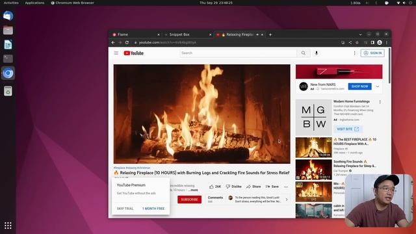Open the MGBW ad thumbnail
This screenshot has width=416, height=234.
[x=313, y=118]
